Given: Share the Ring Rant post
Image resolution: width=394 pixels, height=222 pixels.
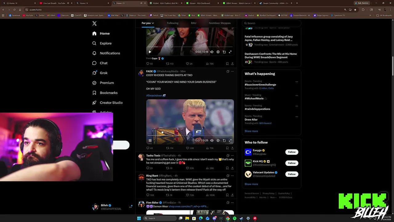Looking at the screenshot, I should coord(232,195).
